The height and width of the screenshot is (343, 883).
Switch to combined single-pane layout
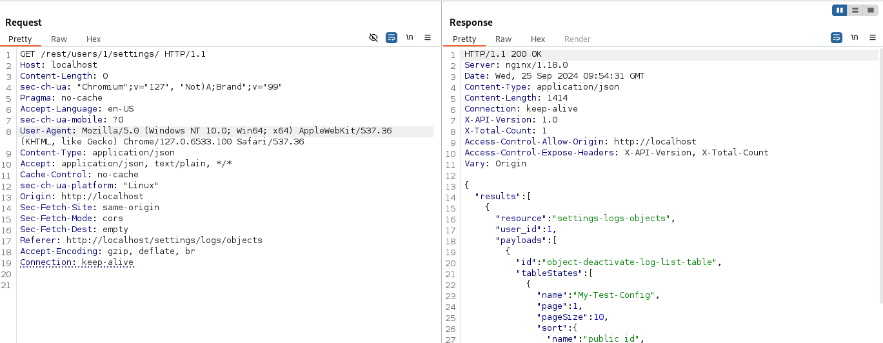pyautogui.click(x=871, y=10)
